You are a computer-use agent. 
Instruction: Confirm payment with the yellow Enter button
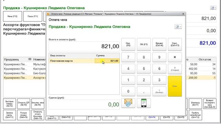tap(175, 86)
